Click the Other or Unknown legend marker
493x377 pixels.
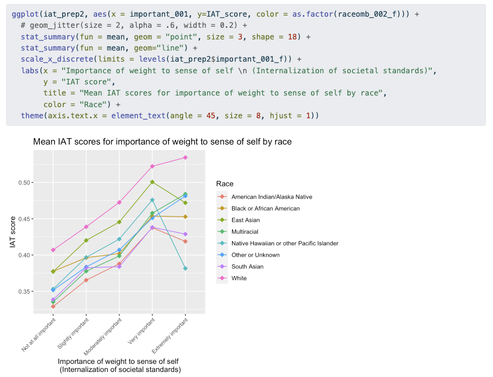tap(222, 255)
